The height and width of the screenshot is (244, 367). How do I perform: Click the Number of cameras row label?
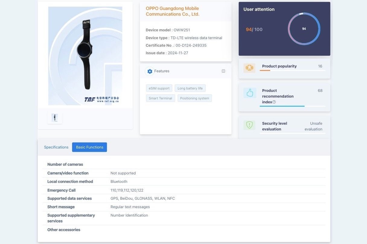(65, 164)
